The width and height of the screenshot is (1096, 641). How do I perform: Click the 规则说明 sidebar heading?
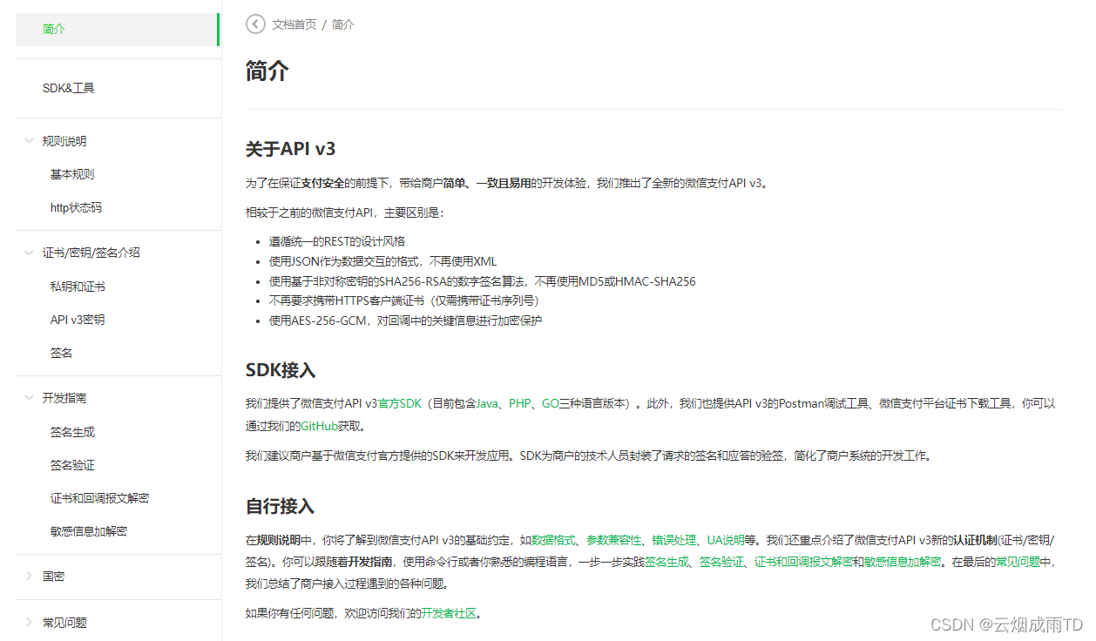click(64, 141)
